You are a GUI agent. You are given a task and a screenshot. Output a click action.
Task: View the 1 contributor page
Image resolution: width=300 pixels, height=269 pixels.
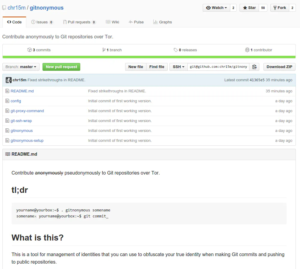pos(258,50)
